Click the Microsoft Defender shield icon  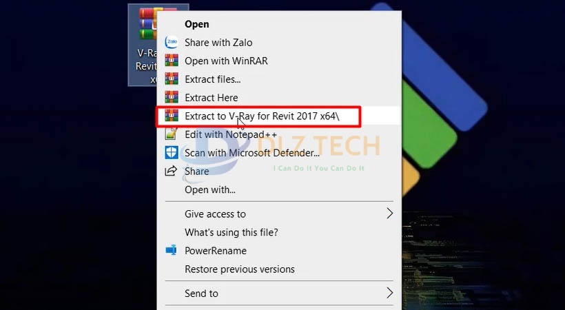pyautogui.click(x=172, y=152)
